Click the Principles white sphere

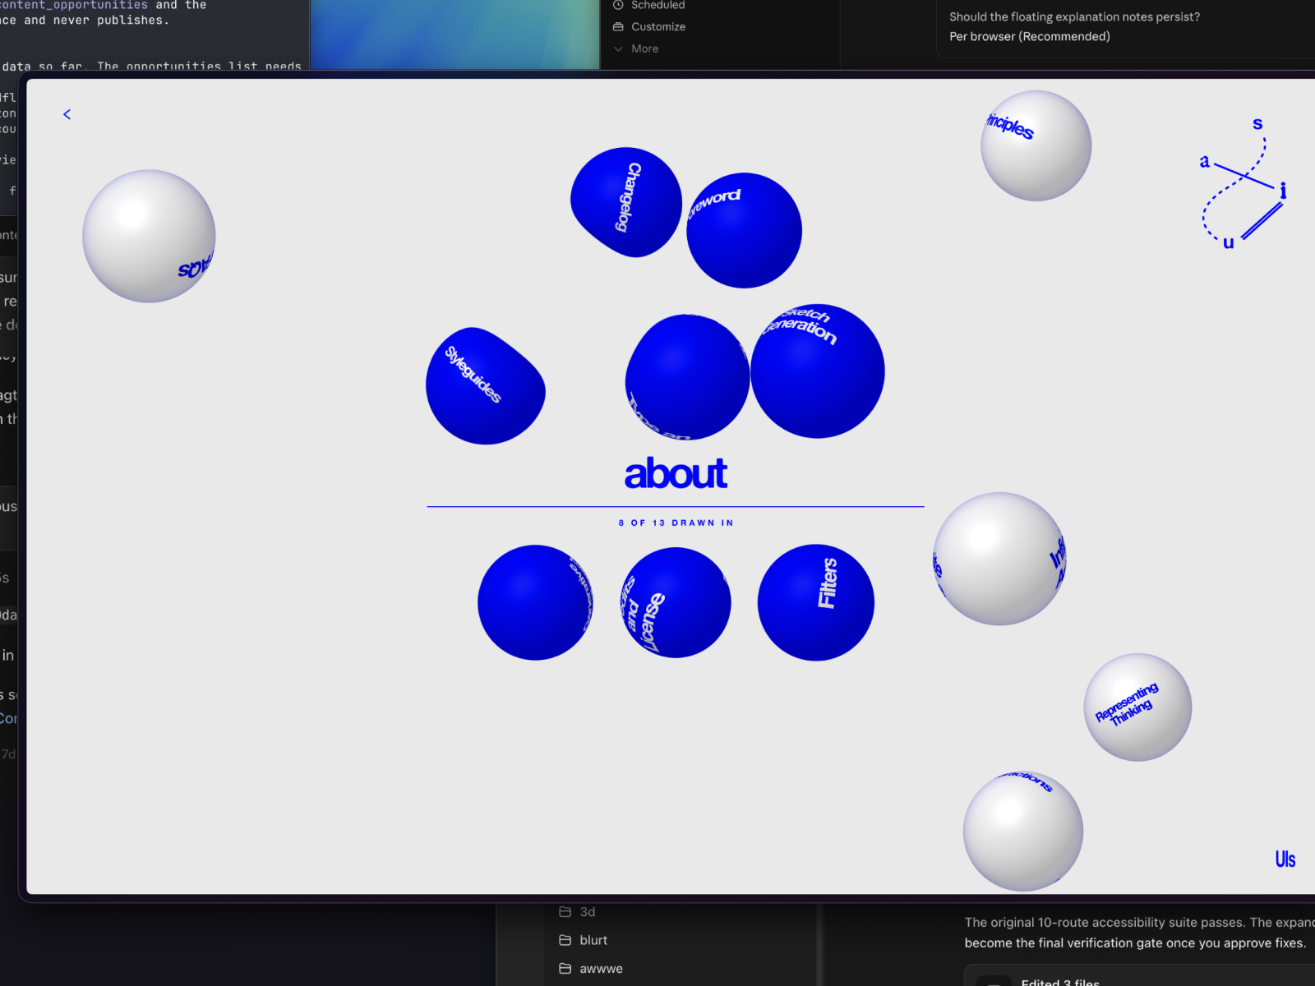(x=1036, y=145)
